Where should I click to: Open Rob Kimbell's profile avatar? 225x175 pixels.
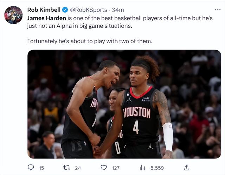click(13, 15)
